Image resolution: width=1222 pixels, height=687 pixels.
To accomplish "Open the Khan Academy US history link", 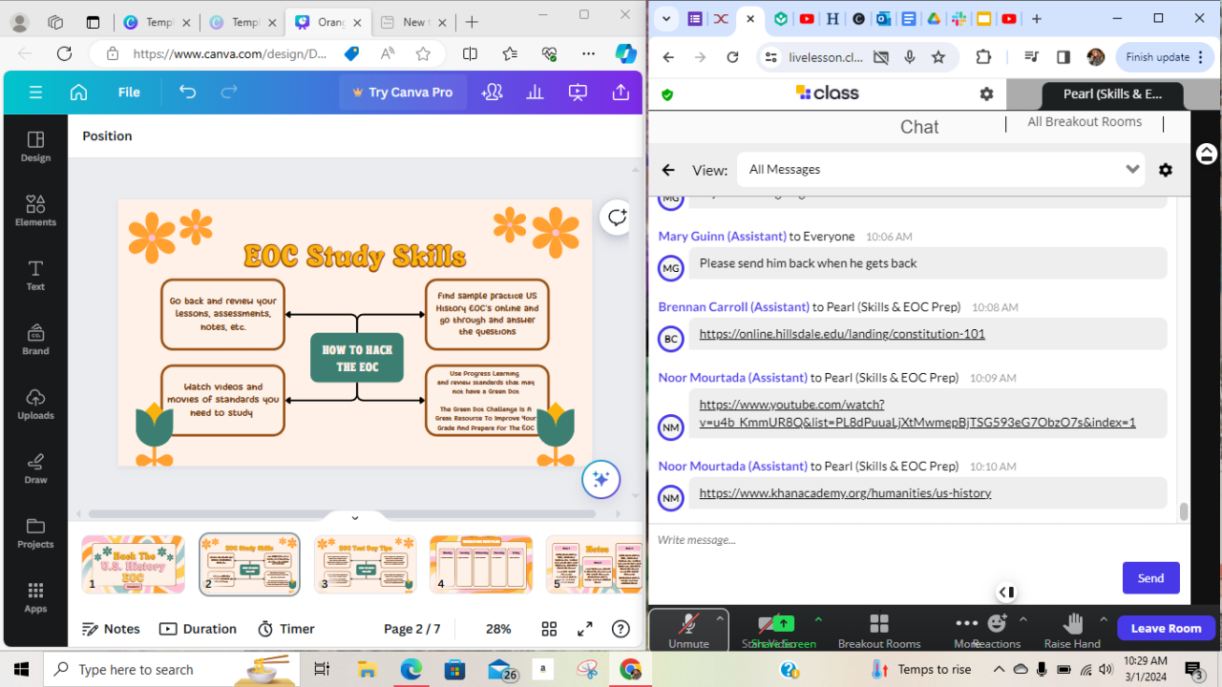I will (x=845, y=493).
